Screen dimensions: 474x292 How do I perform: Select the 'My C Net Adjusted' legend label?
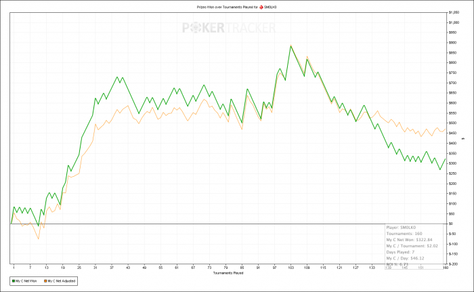(x=62, y=281)
